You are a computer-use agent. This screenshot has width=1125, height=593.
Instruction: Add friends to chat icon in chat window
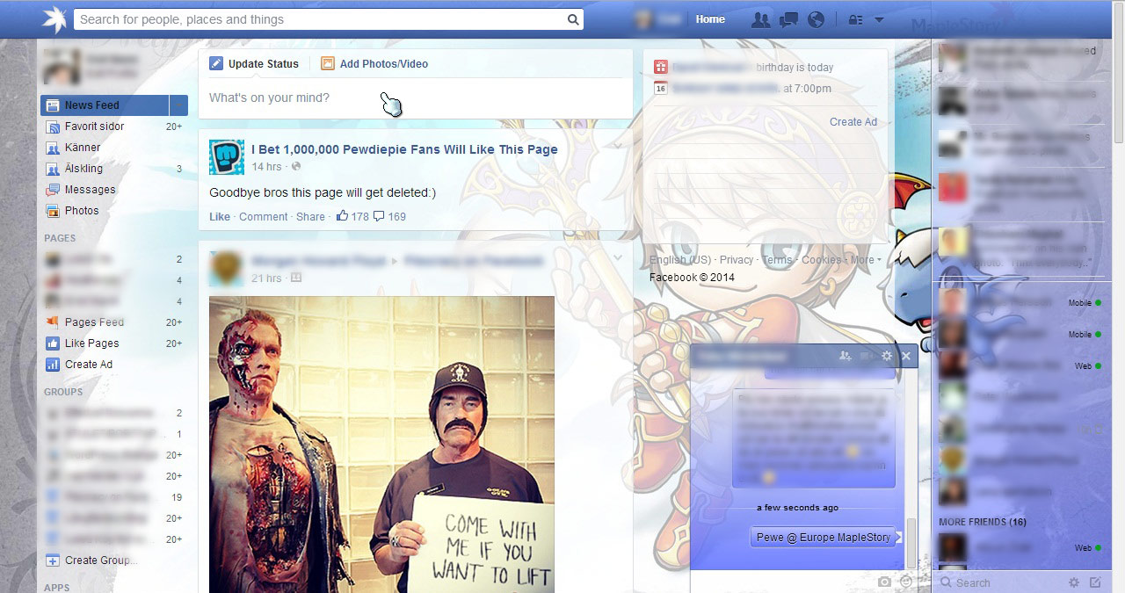pyautogui.click(x=846, y=356)
